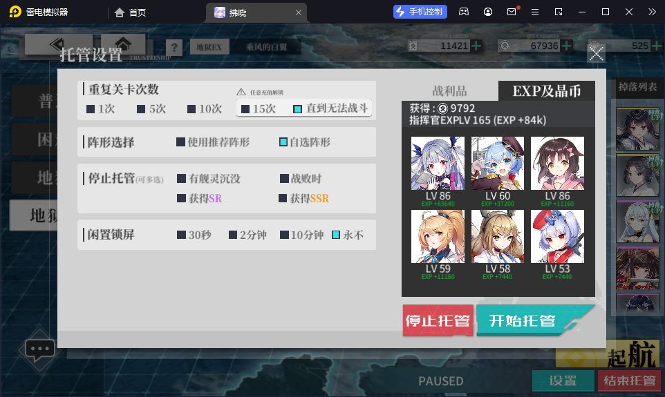The height and width of the screenshot is (397, 665).
Task: Open the emulator hamburger menu icon
Action: click(535, 12)
